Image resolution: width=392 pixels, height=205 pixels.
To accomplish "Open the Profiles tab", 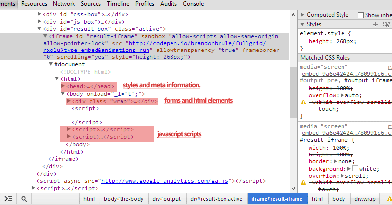I will pos(145,4).
